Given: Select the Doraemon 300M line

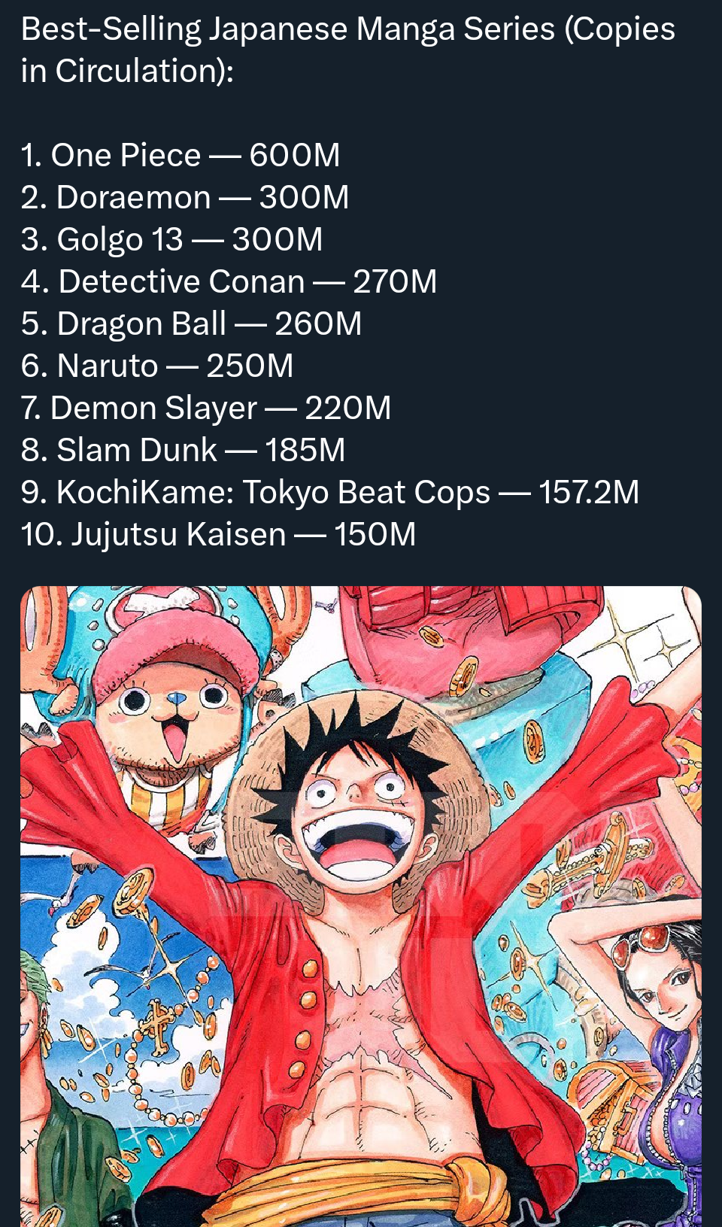Looking at the screenshot, I should [185, 197].
